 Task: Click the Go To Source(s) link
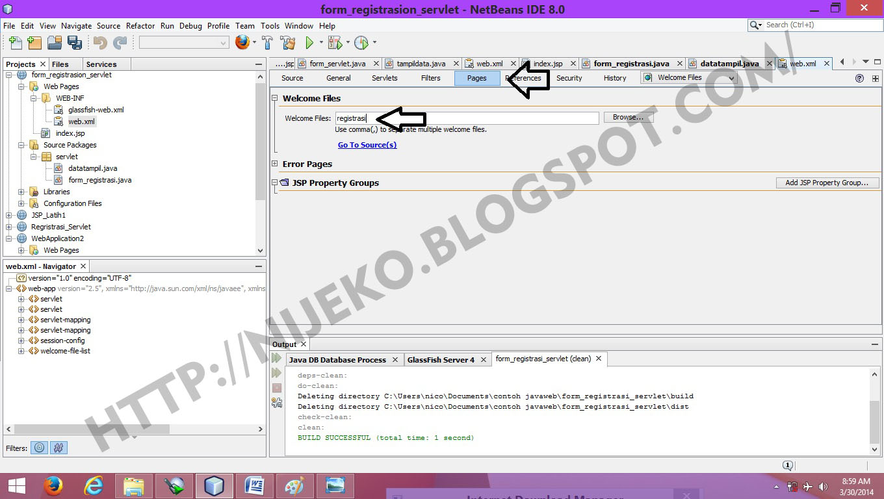pyautogui.click(x=367, y=145)
